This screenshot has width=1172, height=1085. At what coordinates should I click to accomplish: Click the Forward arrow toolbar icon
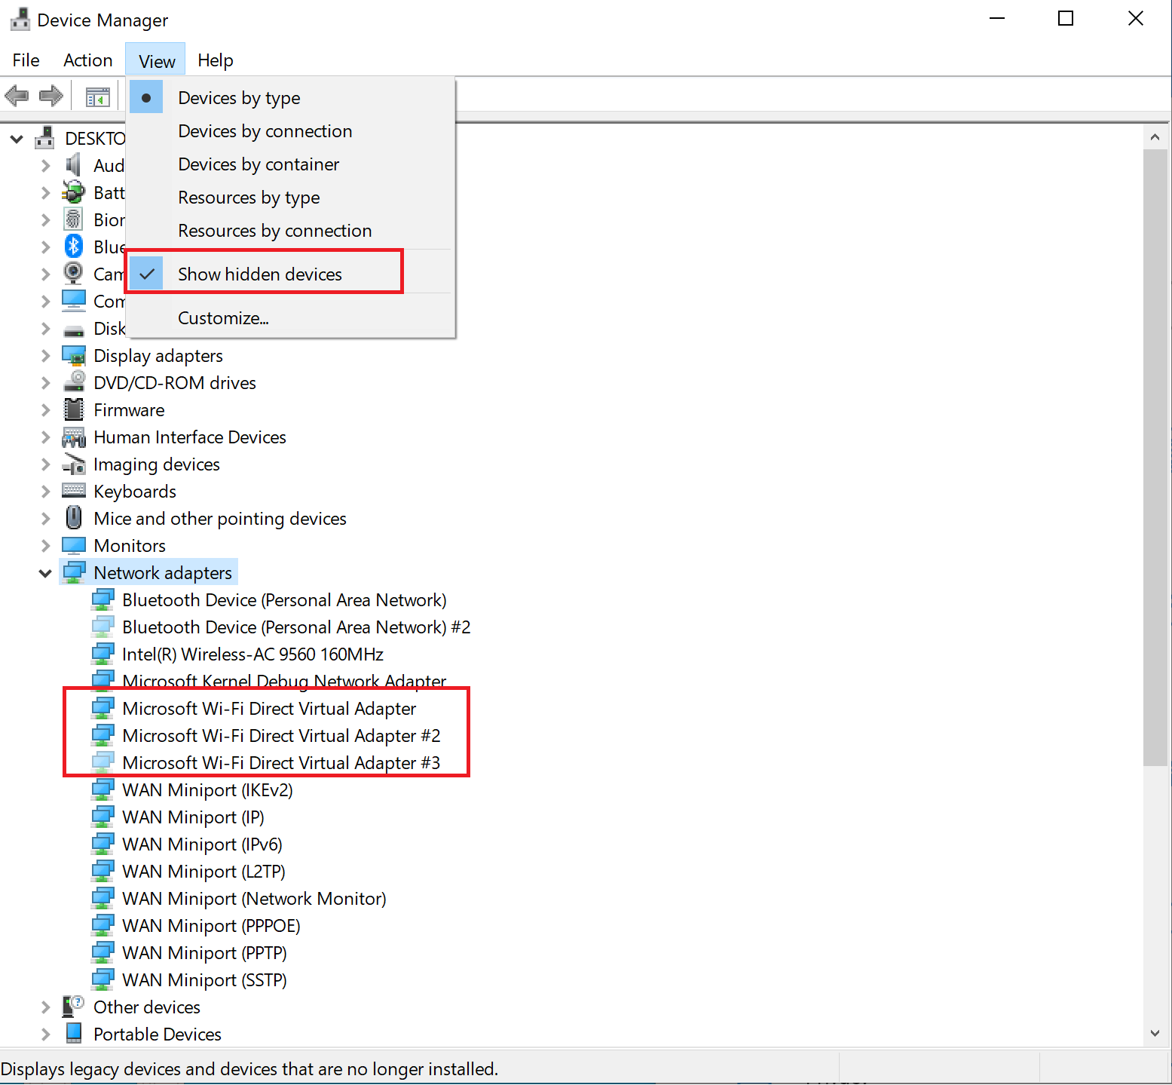[x=51, y=96]
